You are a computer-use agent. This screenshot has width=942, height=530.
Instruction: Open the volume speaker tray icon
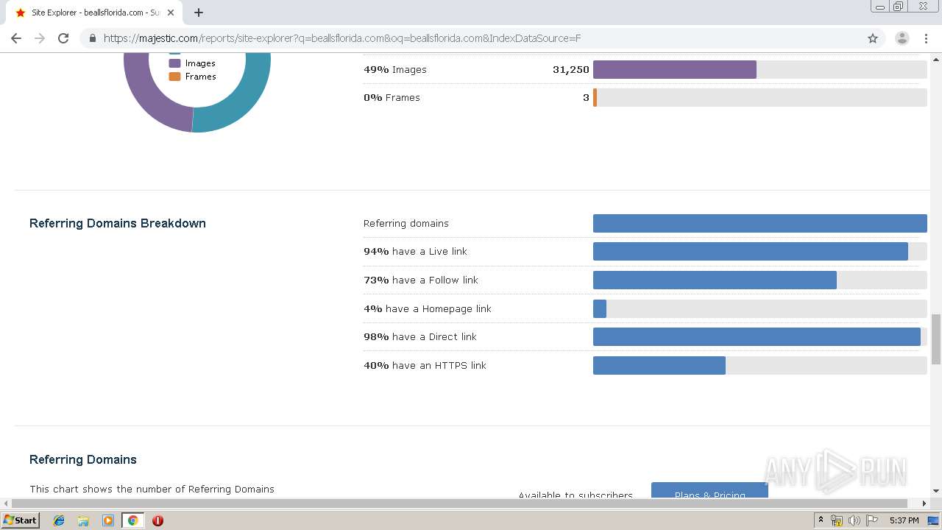tap(854, 520)
